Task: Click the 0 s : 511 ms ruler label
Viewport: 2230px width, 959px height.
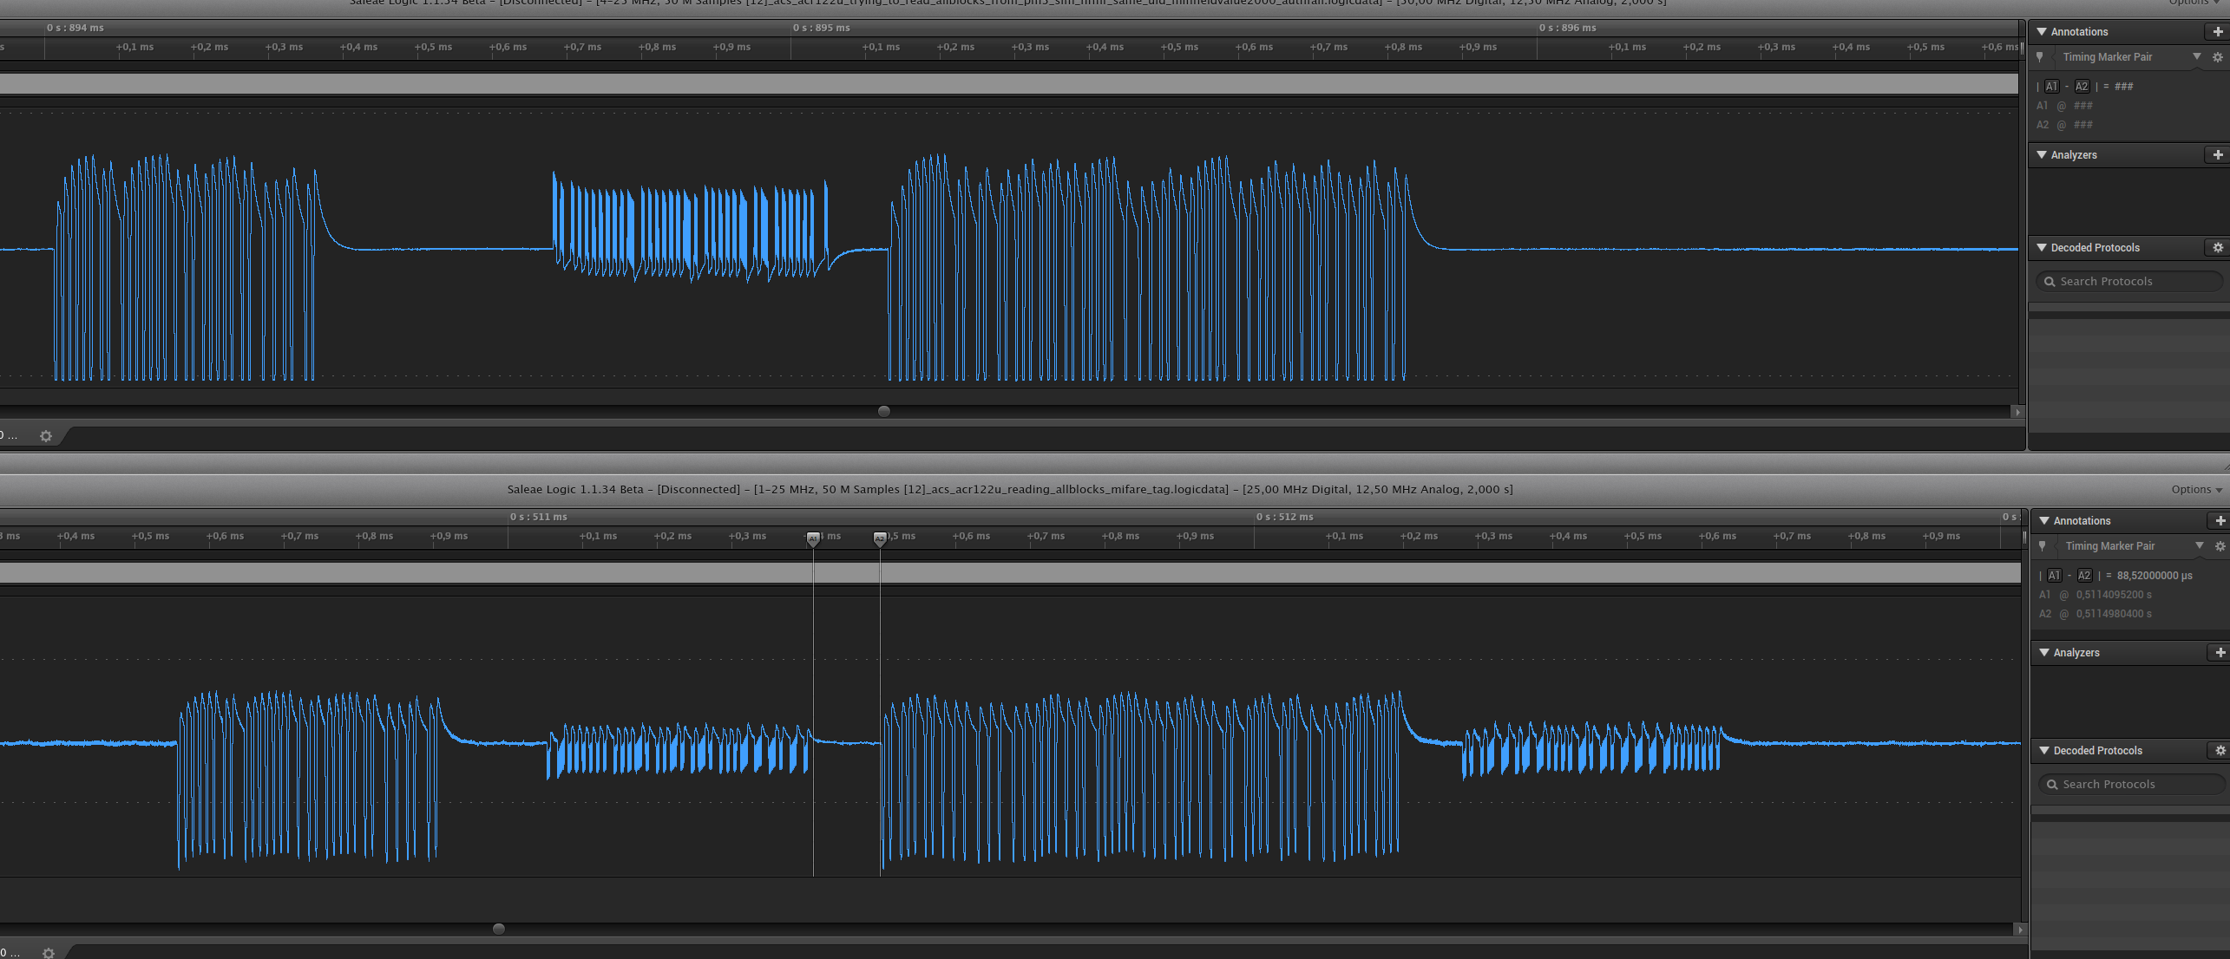Action: pos(539,517)
